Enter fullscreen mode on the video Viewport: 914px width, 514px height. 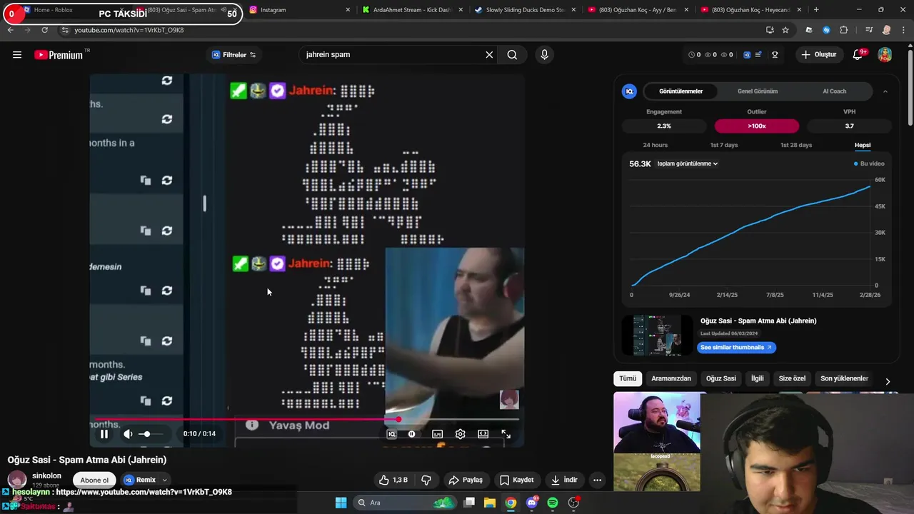click(506, 433)
